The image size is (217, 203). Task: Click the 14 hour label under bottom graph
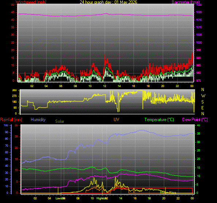(121, 198)
